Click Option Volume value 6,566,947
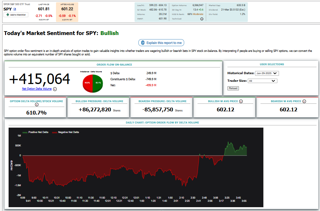Image resolution: width=320 pixels, height=211 pixels. coord(198,5)
